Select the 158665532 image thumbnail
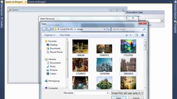The width and height of the screenshot is (177, 99). 104,49
